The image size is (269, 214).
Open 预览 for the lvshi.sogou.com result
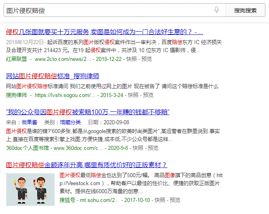click(x=148, y=95)
